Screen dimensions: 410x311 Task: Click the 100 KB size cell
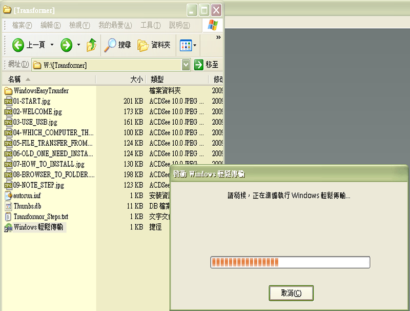(x=133, y=133)
